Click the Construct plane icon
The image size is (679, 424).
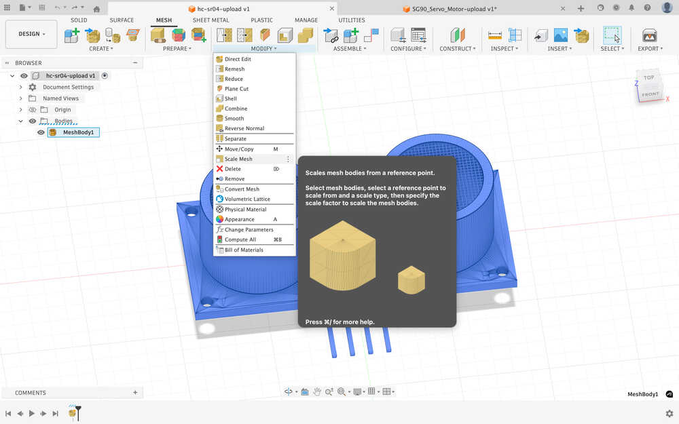pyautogui.click(x=458, y=35)
